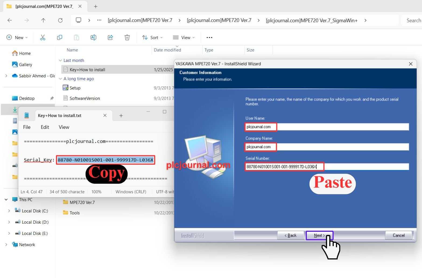This screenshot has height=278, width=422.
Task: Open the Notepad File menu
Action: (x=27, y=127)
